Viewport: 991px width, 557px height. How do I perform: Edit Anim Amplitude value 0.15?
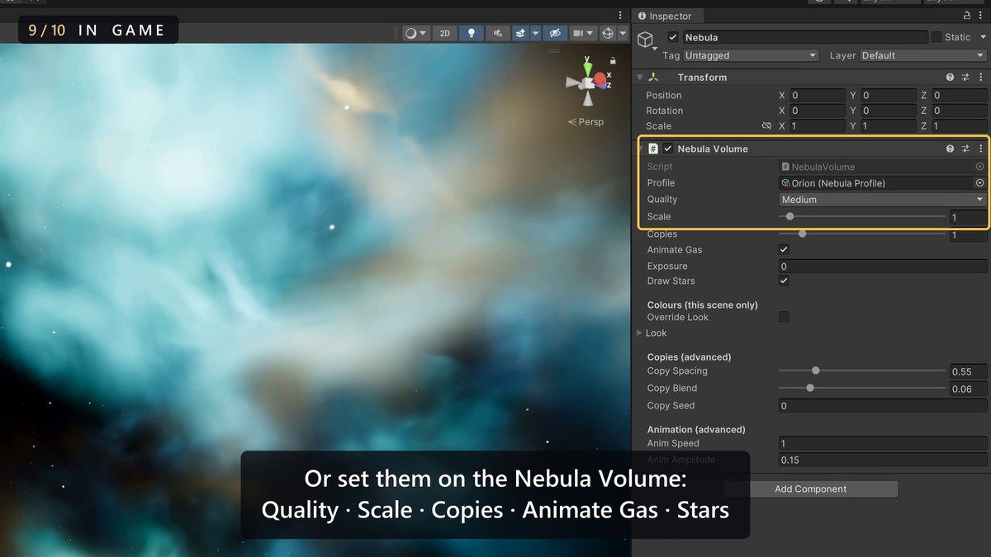tap(883, 460)
